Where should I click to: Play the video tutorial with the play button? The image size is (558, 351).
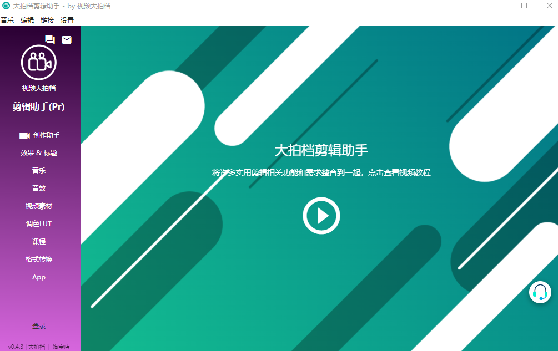point(321,215)
